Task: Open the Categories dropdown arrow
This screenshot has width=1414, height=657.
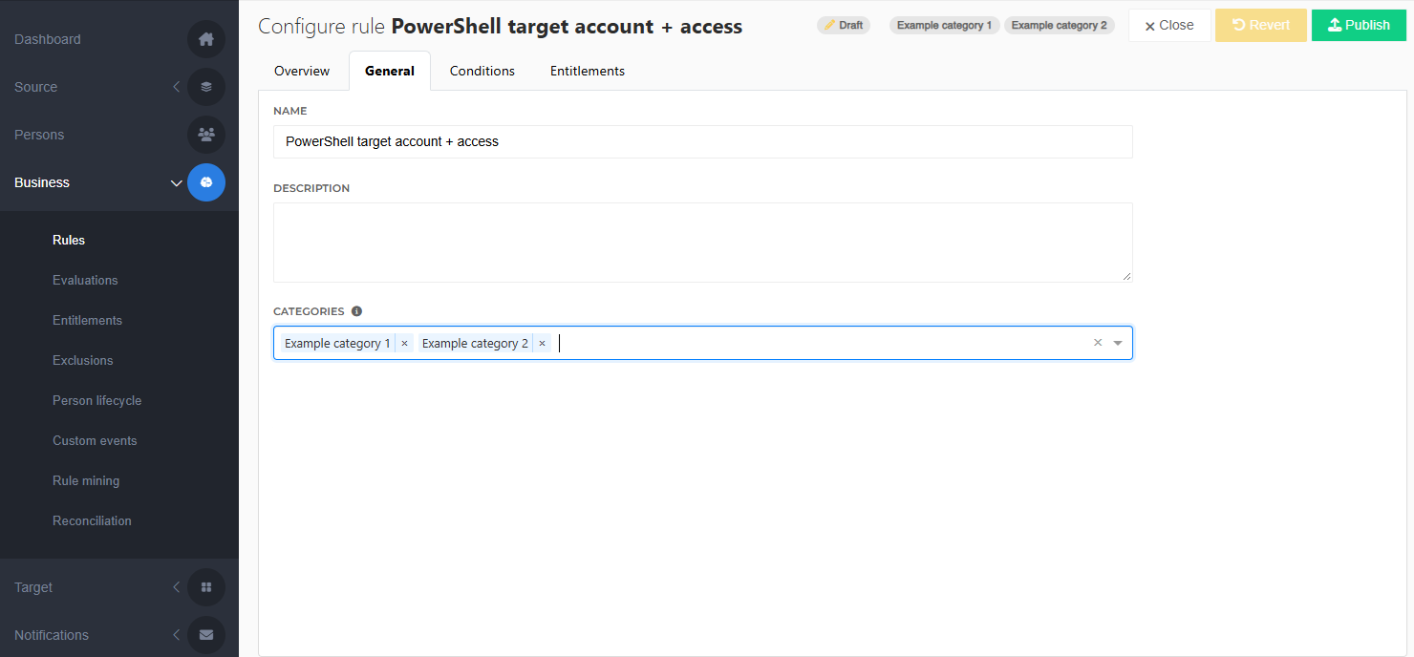Action: [x=1118, y=343]
